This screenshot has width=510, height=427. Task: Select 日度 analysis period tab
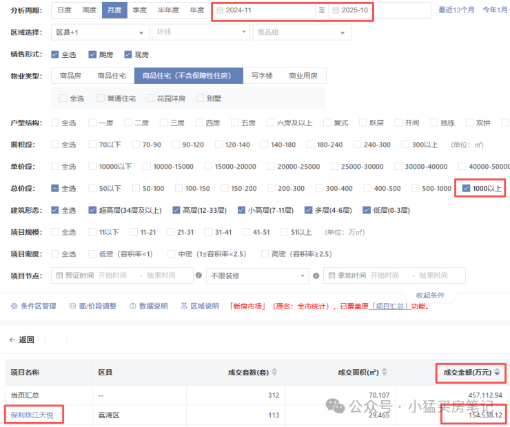click(x=64, y=10)
